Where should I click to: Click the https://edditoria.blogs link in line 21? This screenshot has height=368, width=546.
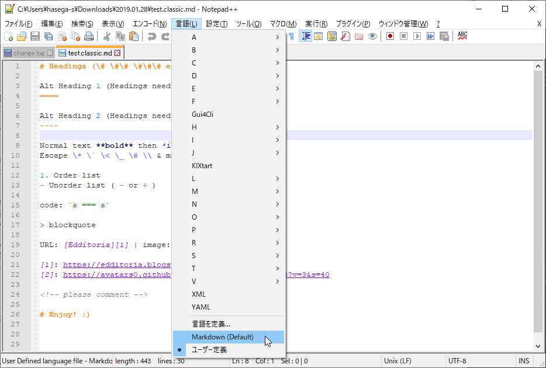[117, 265]
